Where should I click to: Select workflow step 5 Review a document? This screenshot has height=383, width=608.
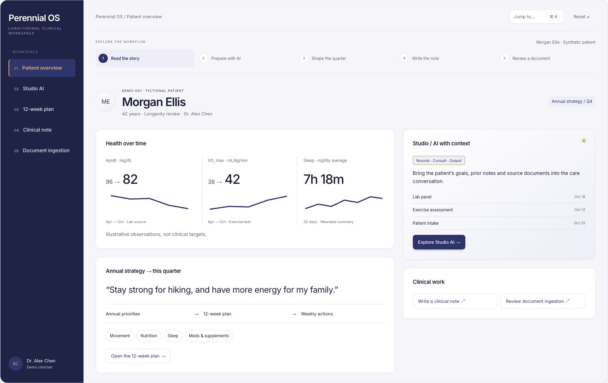coord(546,58)
